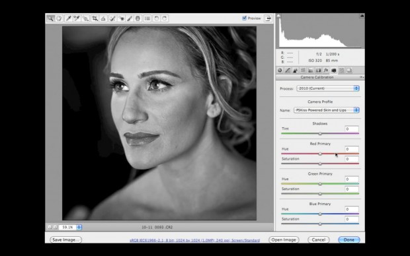Click the Red Primary Saturation value field
410x256 pixels.
click(x=352, y=159)
